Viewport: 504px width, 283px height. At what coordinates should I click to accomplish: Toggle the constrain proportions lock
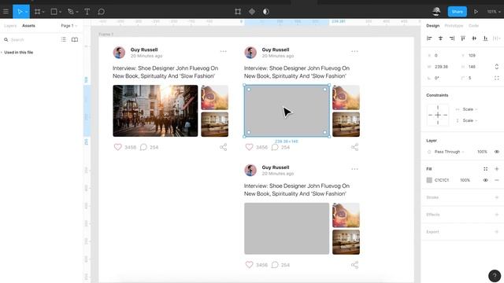pos(497,67)
